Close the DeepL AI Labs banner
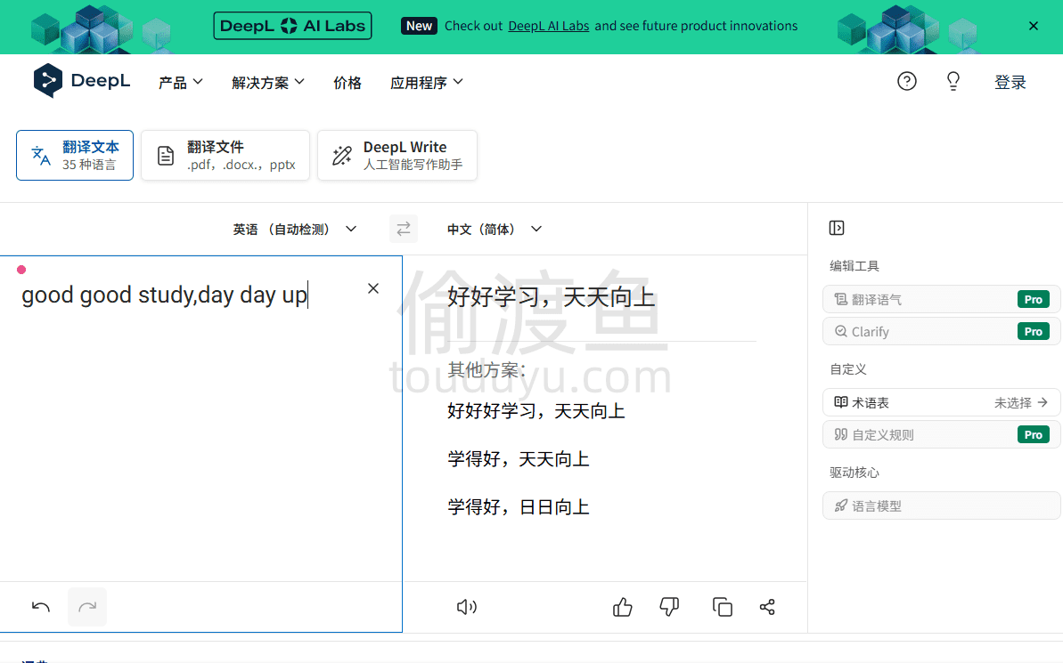1063x663 pixels. (x=1034, y=26)
